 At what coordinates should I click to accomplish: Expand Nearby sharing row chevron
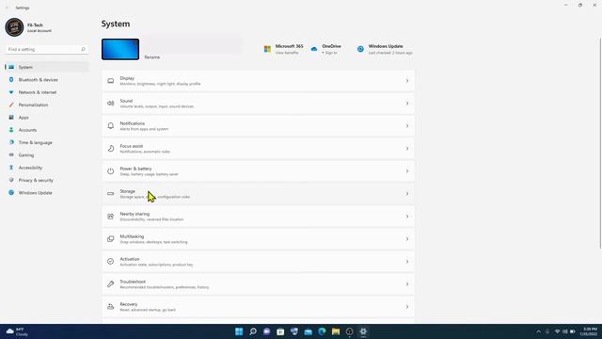407,217
